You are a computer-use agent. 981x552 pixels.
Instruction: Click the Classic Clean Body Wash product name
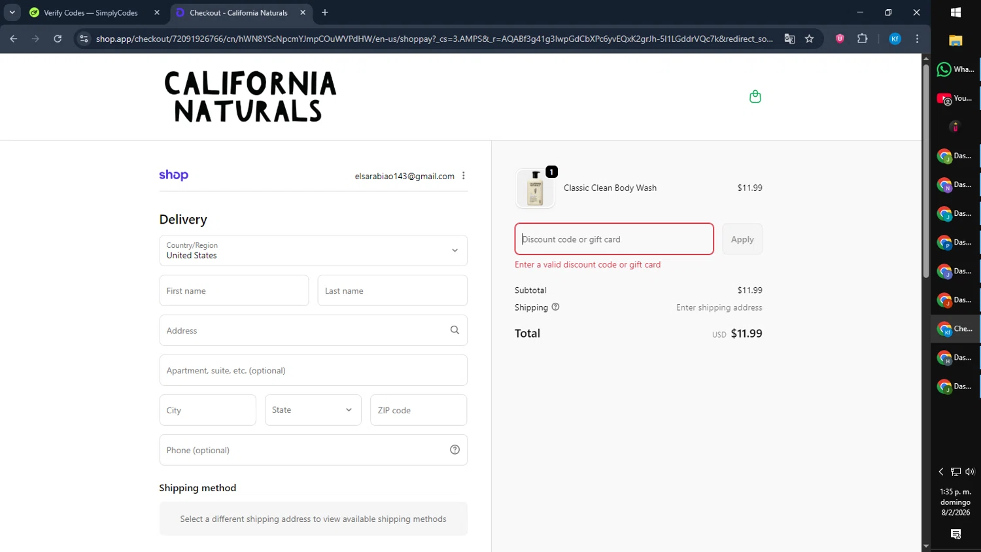610,188
